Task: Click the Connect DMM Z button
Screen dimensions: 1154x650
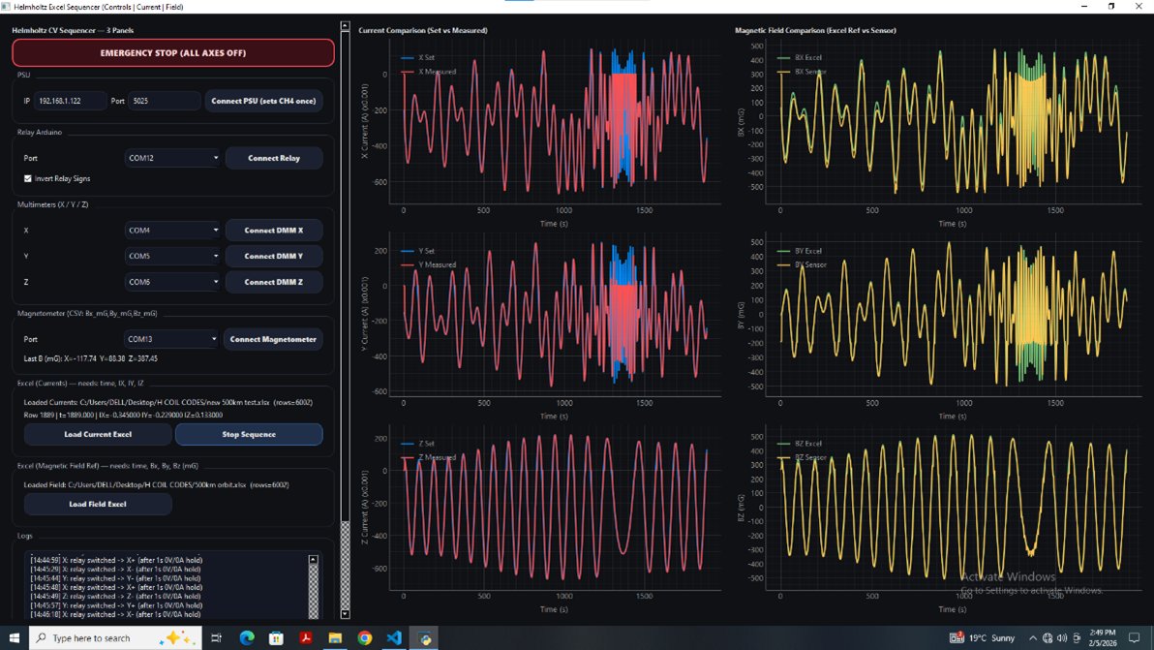Action: (275, 281)
